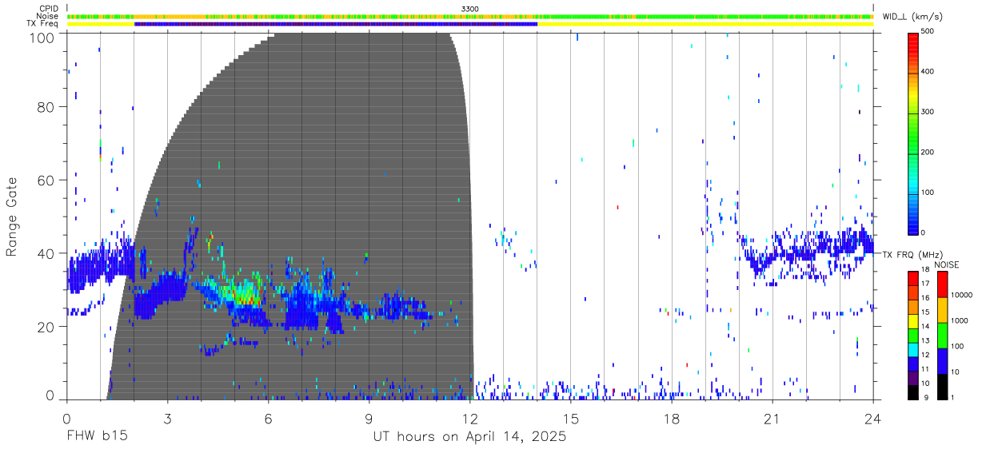Click the hour 12 tick label
Screen dimensions: 982x453
click(x=470, y=417)
